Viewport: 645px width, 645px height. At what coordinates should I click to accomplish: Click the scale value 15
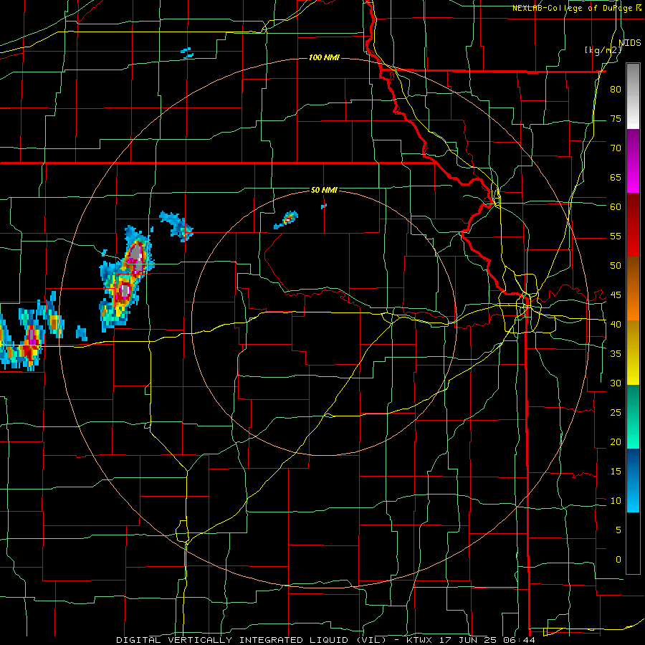[x=616, y=471]
